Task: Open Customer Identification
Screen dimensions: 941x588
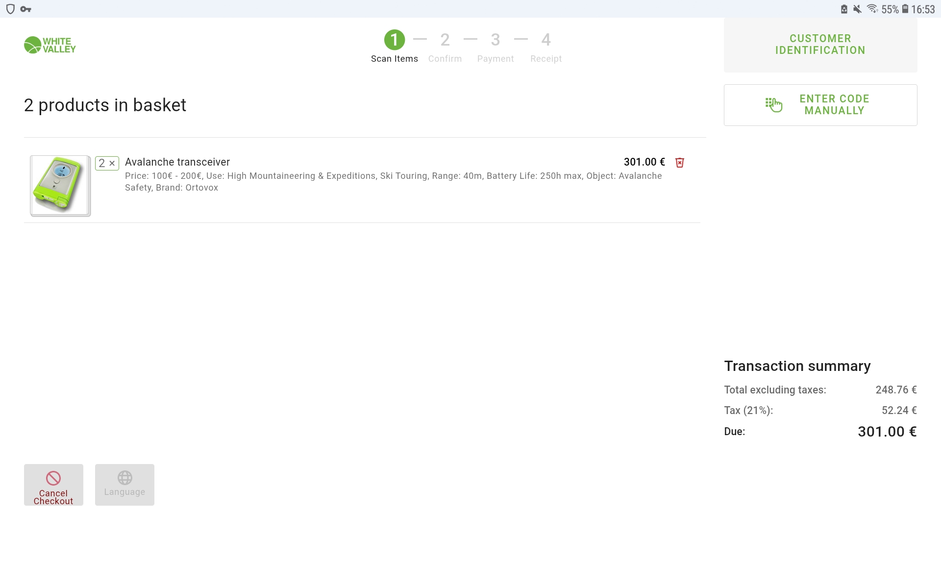Action: coord(820,45)
